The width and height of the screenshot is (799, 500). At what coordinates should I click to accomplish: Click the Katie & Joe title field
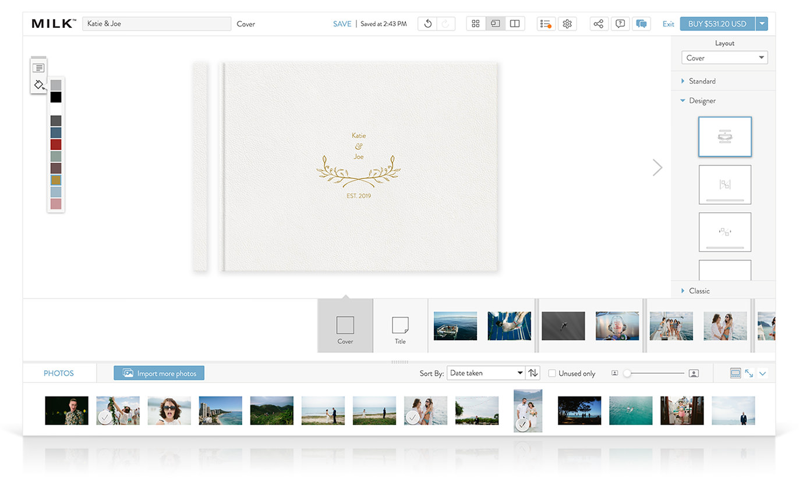pyautogui.click(x=157, y=24)
